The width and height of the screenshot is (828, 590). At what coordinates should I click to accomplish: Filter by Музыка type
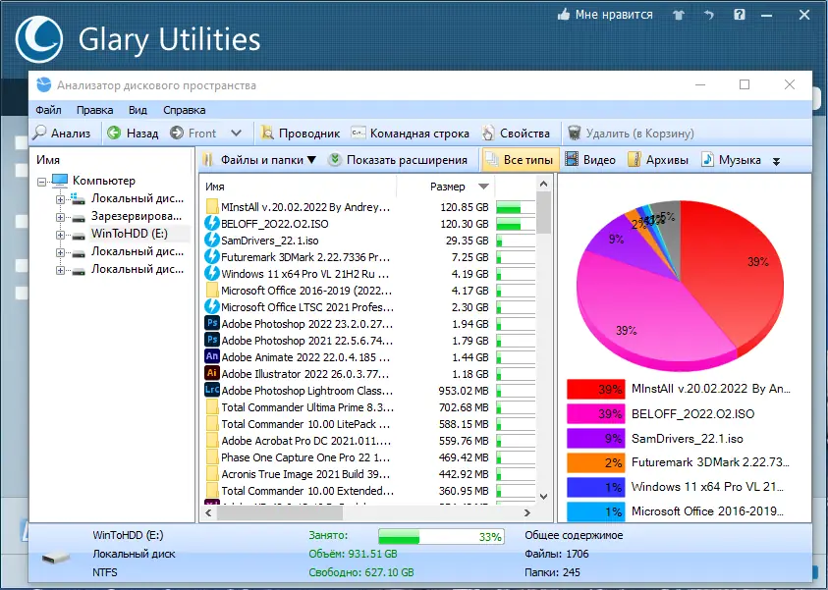tap(732, 160)
